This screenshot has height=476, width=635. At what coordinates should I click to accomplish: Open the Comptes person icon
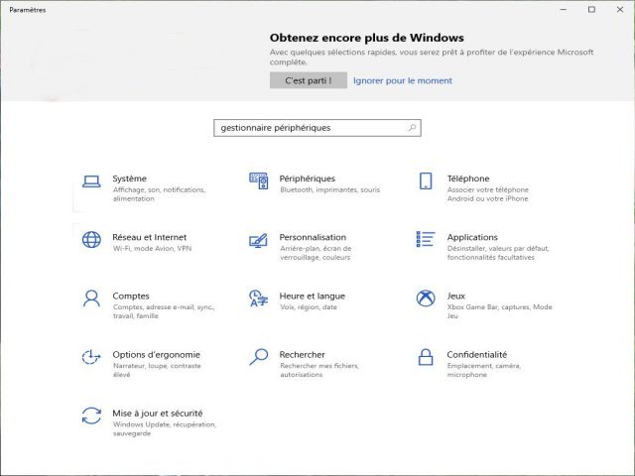(91, 298)
